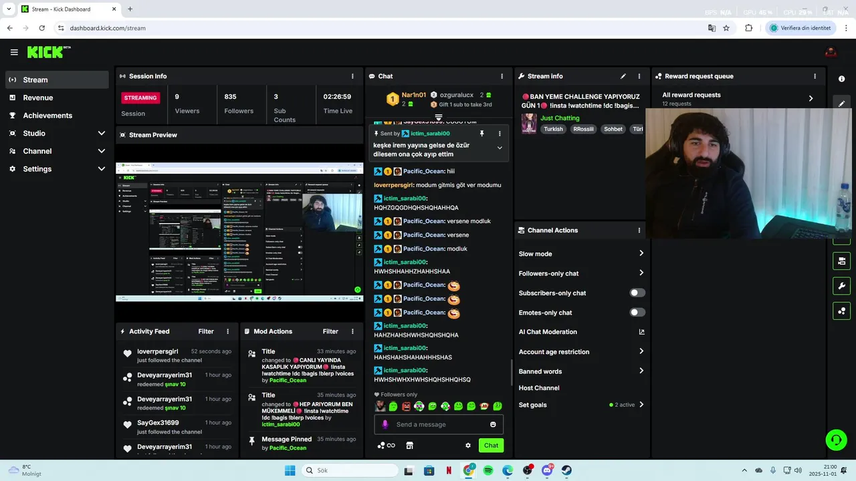Image resolution: width=856 pixels, height=481 pixels.
Task: Click the info icon in right sidebar
Action: tap(841, 79)
